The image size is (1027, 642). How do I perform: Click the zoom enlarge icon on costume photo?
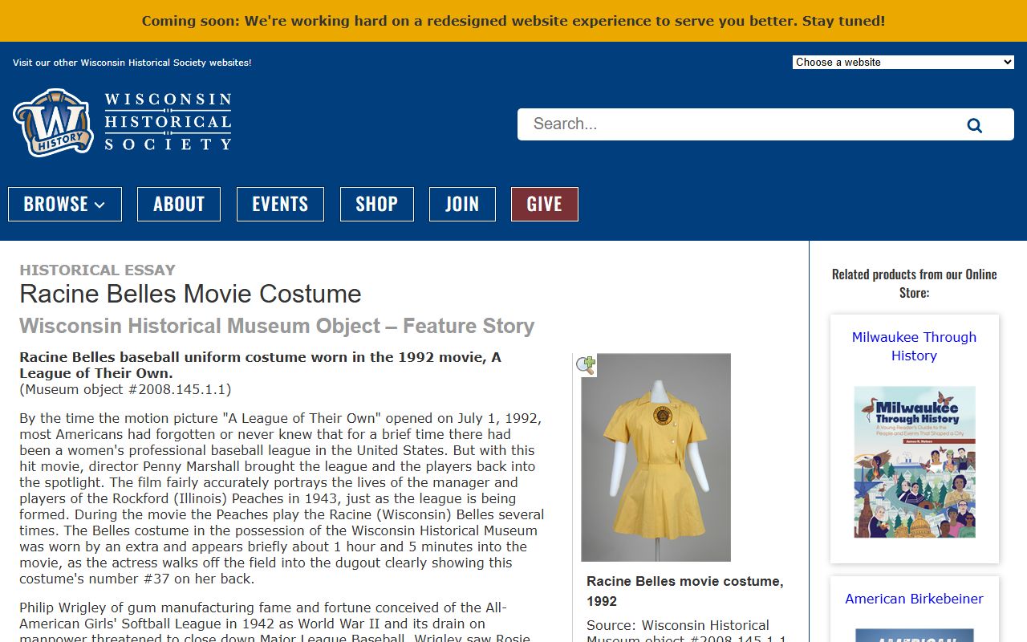click(586, 366)
